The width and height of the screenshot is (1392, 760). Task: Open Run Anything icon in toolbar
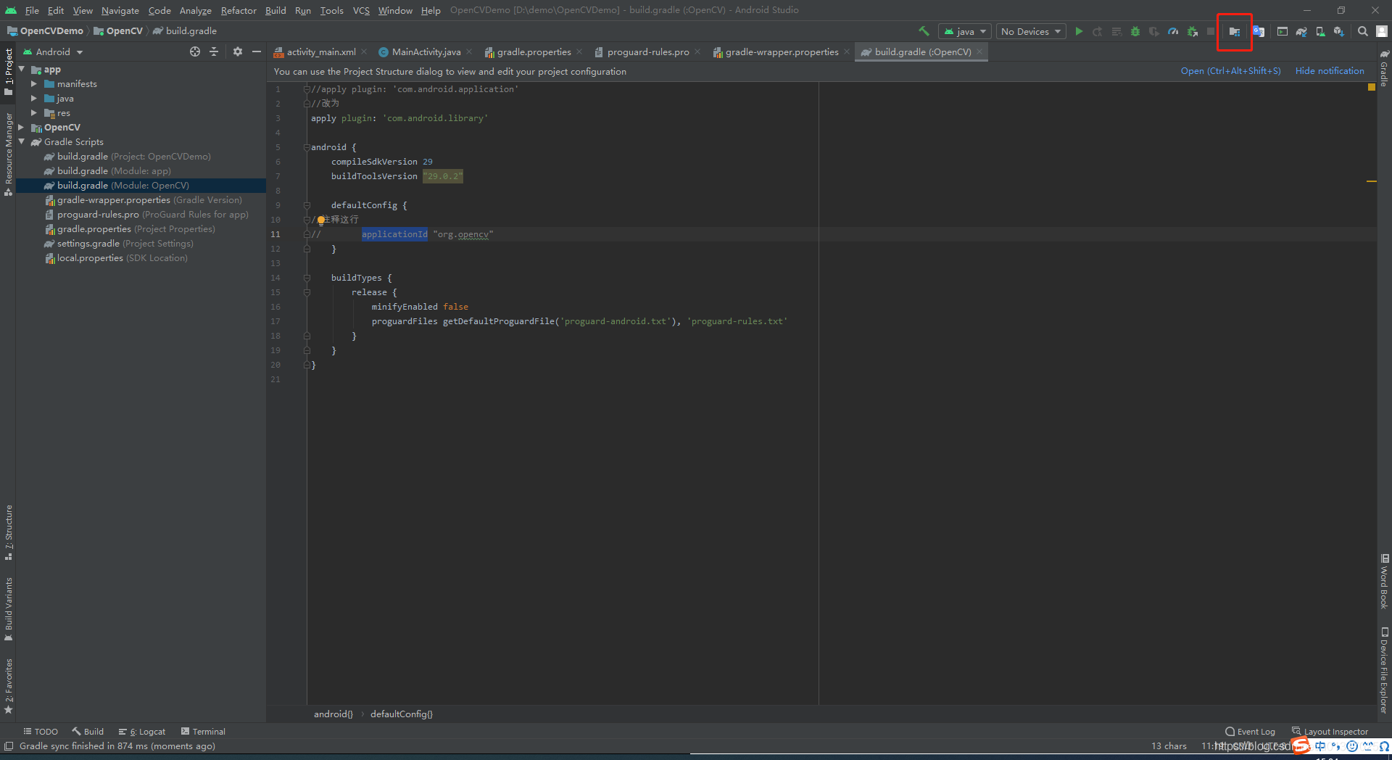[1283, 31]
